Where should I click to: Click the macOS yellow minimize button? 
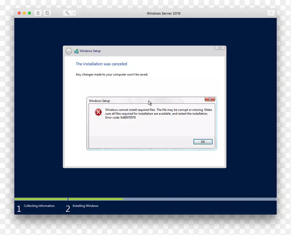(24, 13)
